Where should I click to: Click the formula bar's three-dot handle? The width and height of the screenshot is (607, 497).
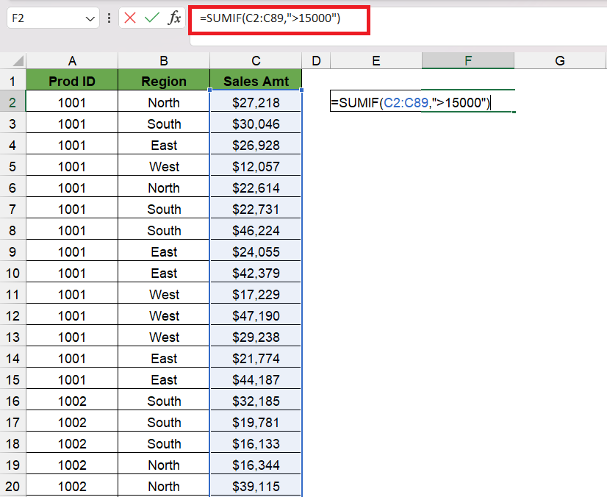(109, 18)
